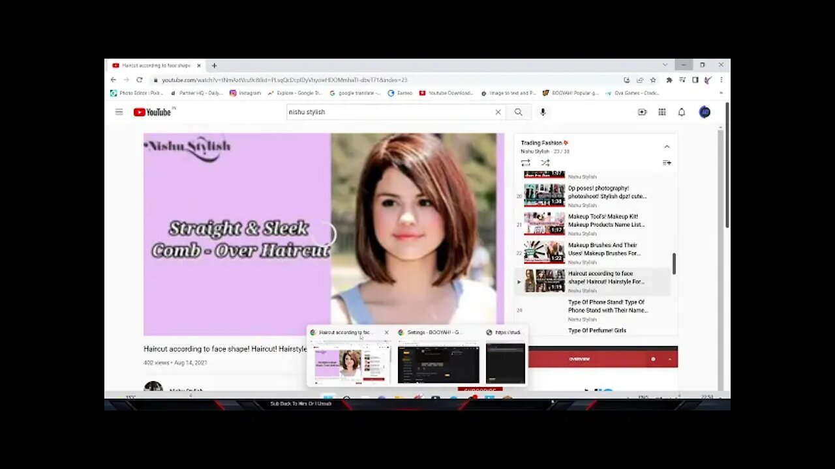Close the Haircut according to face shape browser tab
The width and height of the screenshot is (835, 469).
pyautogui.click(x=199, y=65)
